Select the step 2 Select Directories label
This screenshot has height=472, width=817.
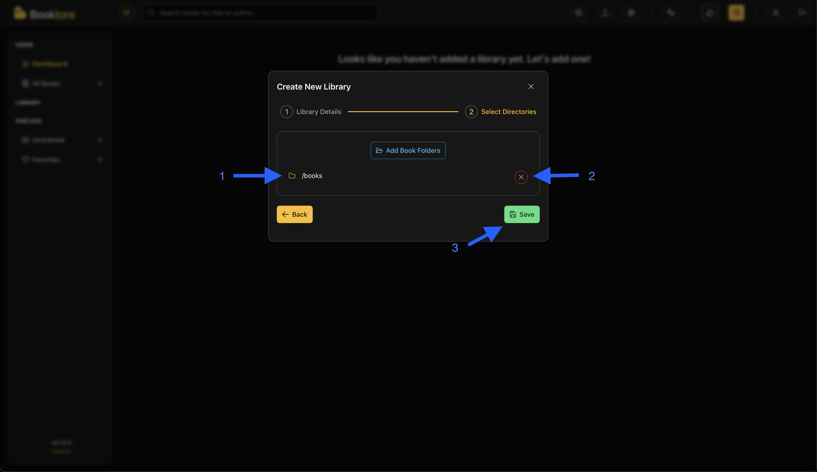[x=508, y=112]
